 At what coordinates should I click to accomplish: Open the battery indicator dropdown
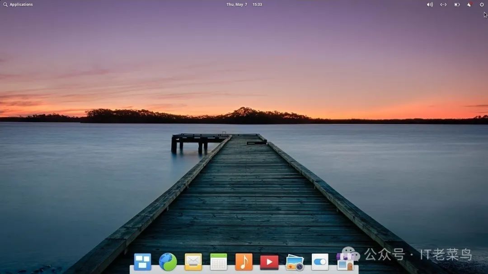[457, 4]
